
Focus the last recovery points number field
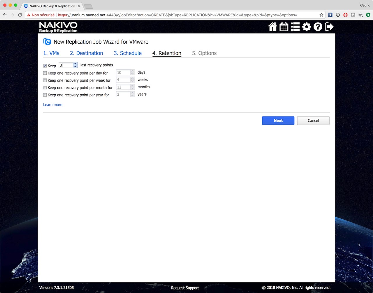[x=66, y=65]
